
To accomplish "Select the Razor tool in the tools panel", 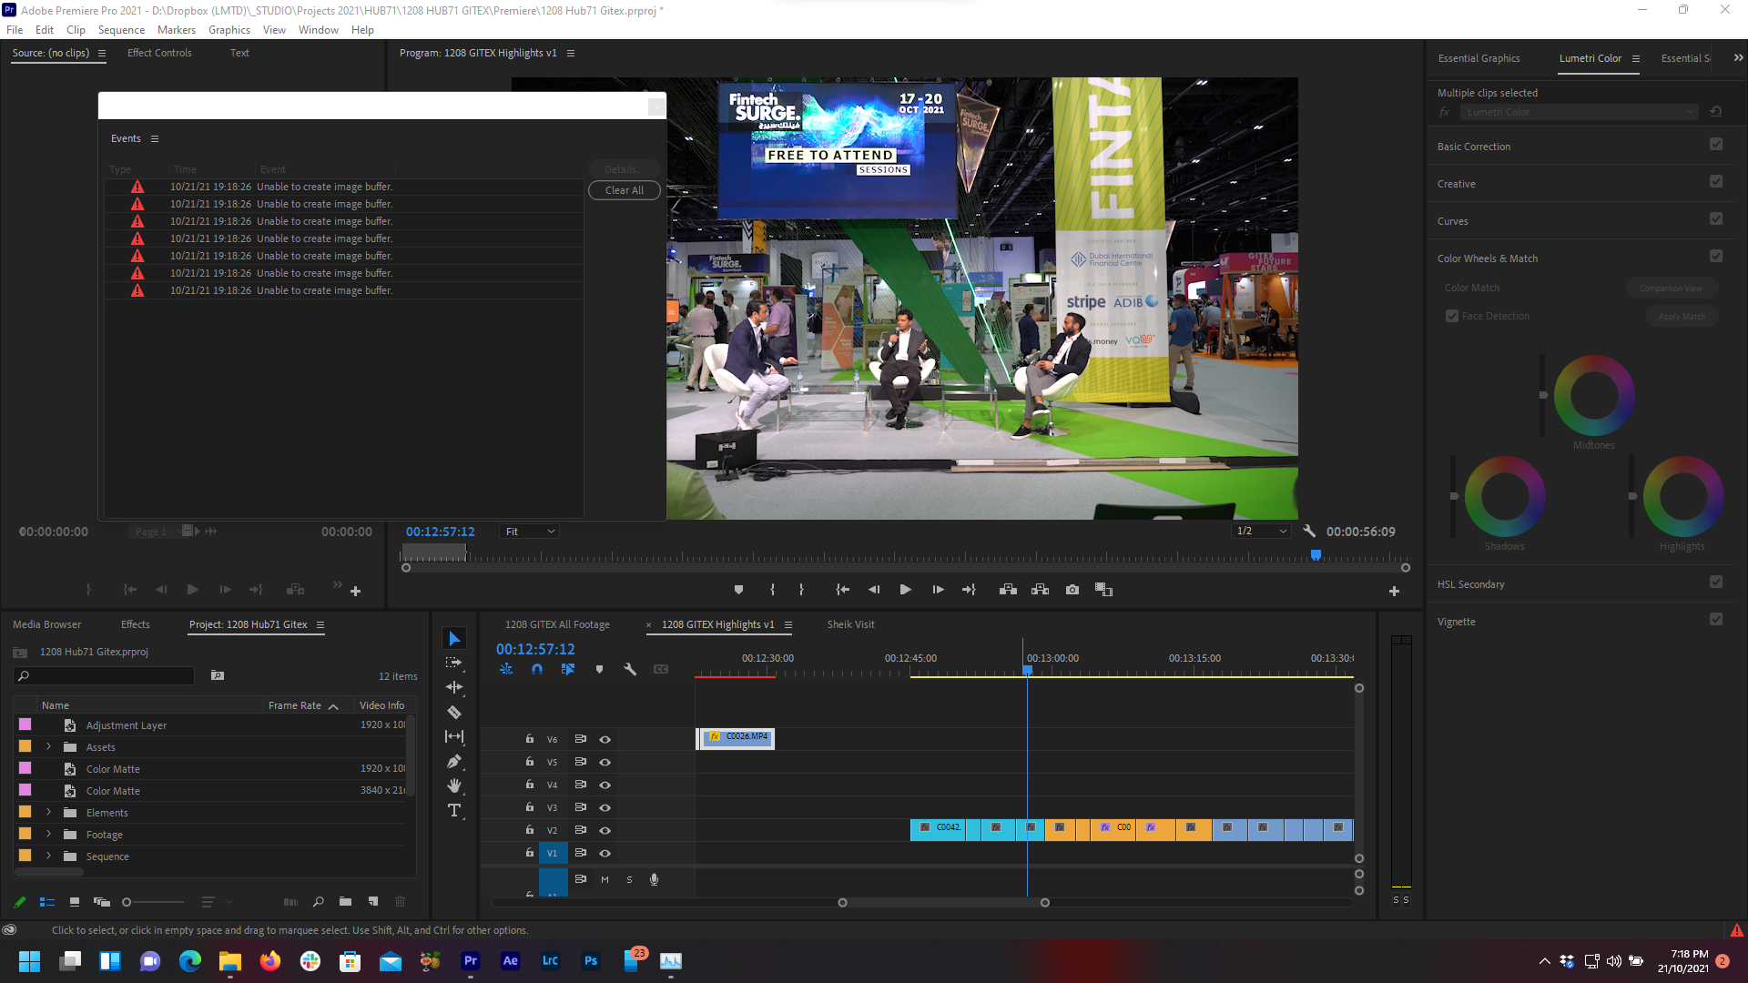I will 455,712.
